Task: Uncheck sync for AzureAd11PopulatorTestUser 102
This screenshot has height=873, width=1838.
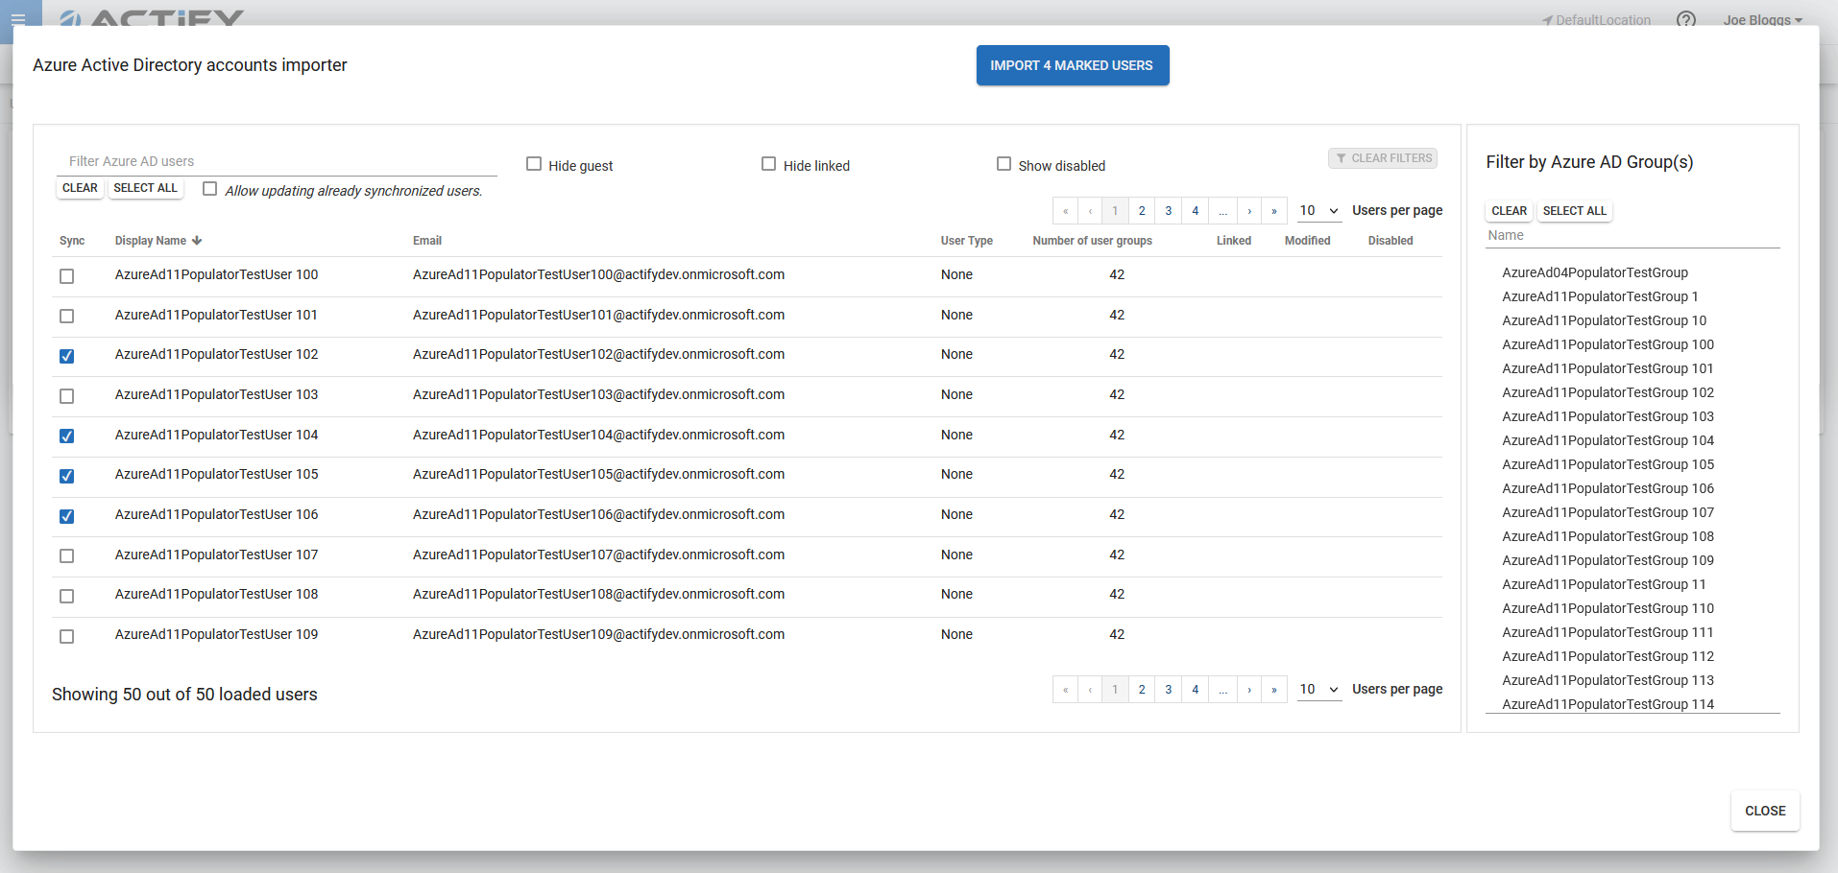Action: coord(66,356)
